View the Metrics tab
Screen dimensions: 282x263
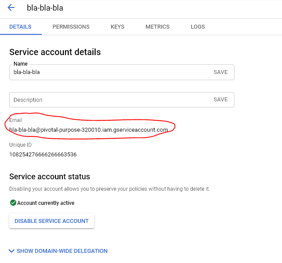[157, 27]
